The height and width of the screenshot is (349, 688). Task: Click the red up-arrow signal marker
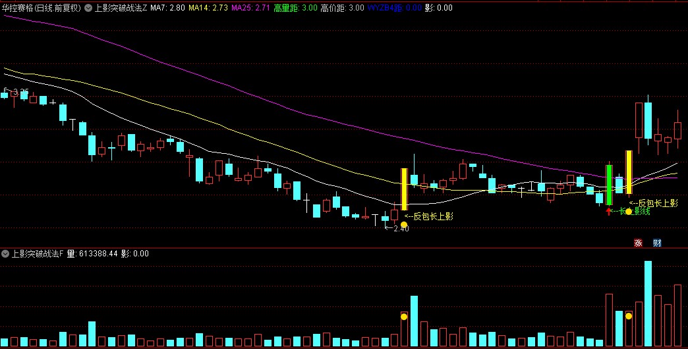pos(608,212)
